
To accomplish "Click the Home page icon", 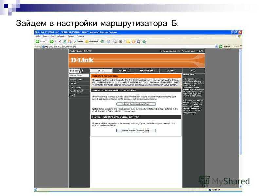I will coord(70,41).
